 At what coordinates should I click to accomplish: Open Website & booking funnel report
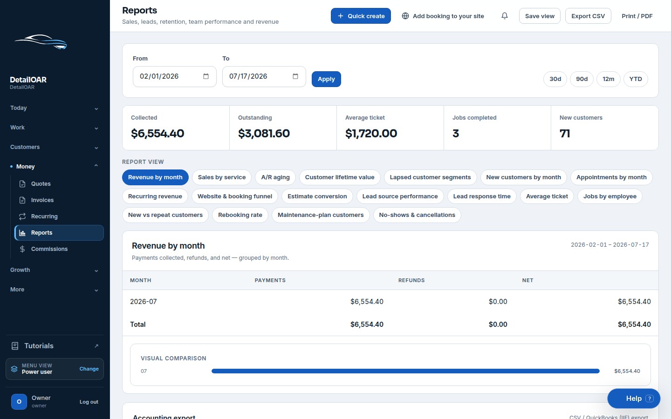(235, 196)
